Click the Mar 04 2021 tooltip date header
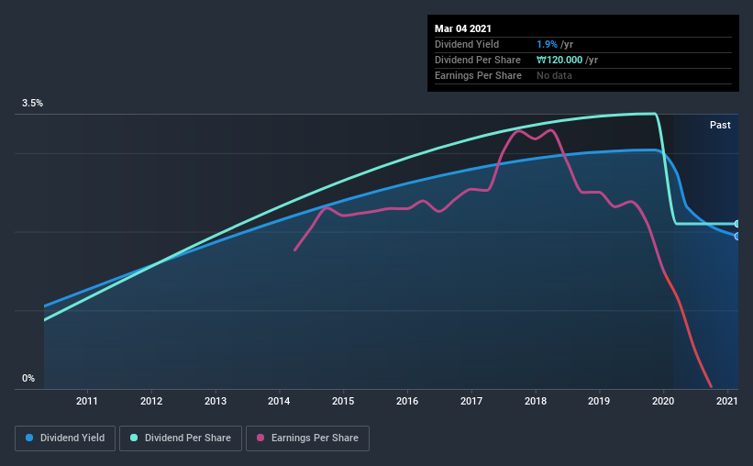 (463, 28)
